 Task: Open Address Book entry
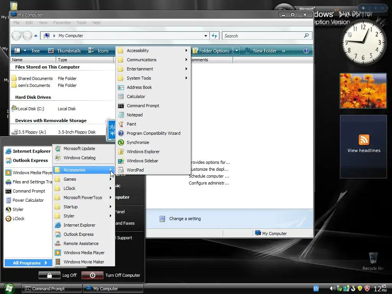(x=153, y=87)
